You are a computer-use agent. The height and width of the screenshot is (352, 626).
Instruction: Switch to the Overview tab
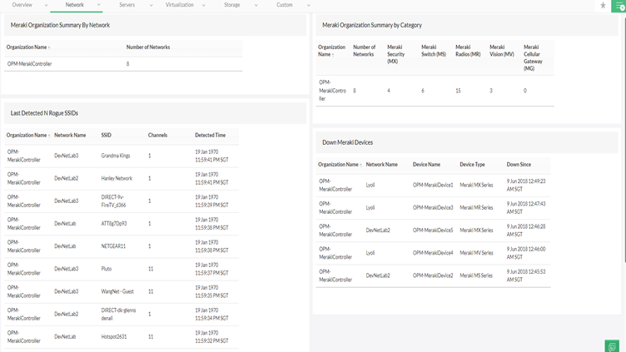click(x=22, y=5)
